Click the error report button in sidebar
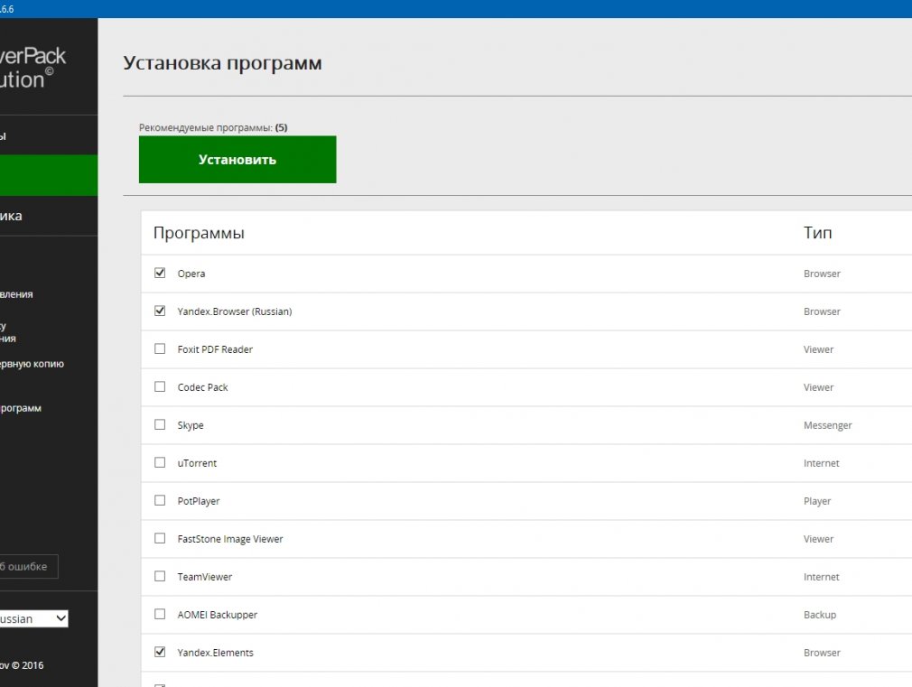 [29, 567]
